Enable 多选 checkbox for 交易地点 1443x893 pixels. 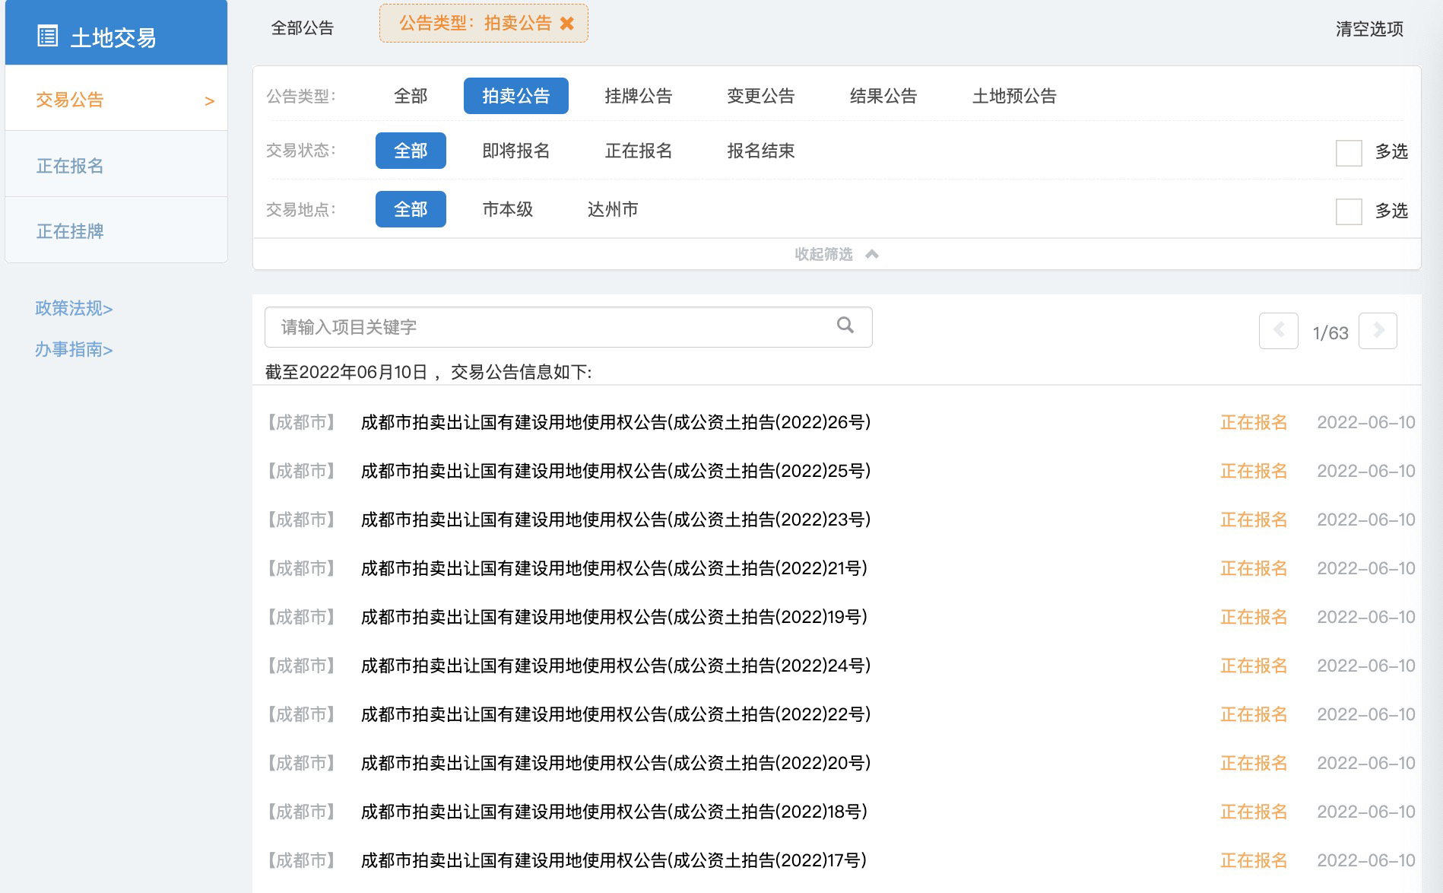point(1348,211)
